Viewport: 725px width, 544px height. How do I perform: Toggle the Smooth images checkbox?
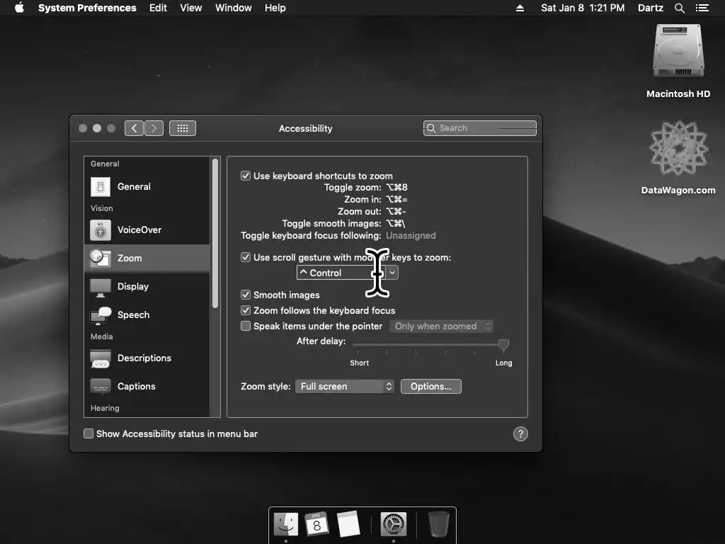246,295
